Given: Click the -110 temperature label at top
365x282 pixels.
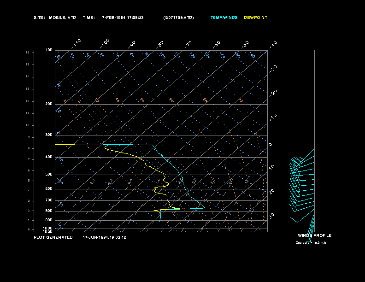Looking at the screenshot, I should [x=76, y=44].
